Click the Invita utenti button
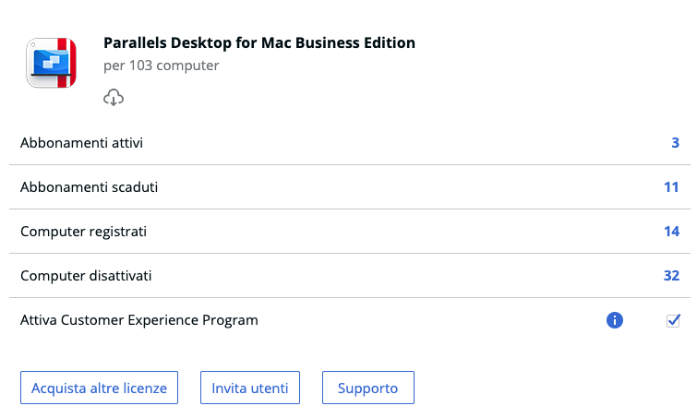 coord(250,388)
